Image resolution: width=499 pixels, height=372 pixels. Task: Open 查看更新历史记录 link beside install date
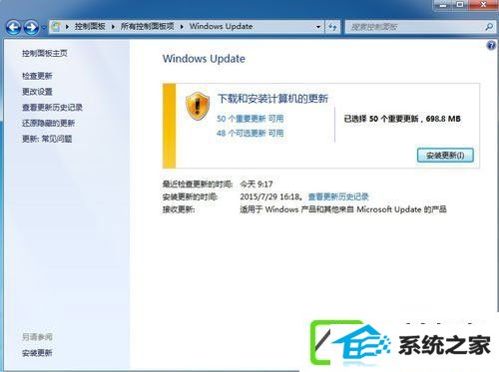338,196
